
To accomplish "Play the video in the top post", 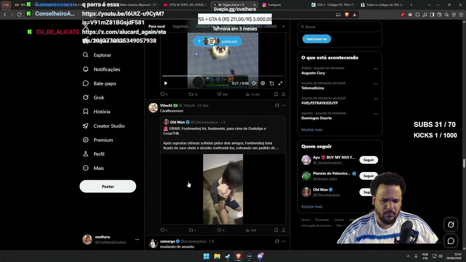I will coord(166,83).
